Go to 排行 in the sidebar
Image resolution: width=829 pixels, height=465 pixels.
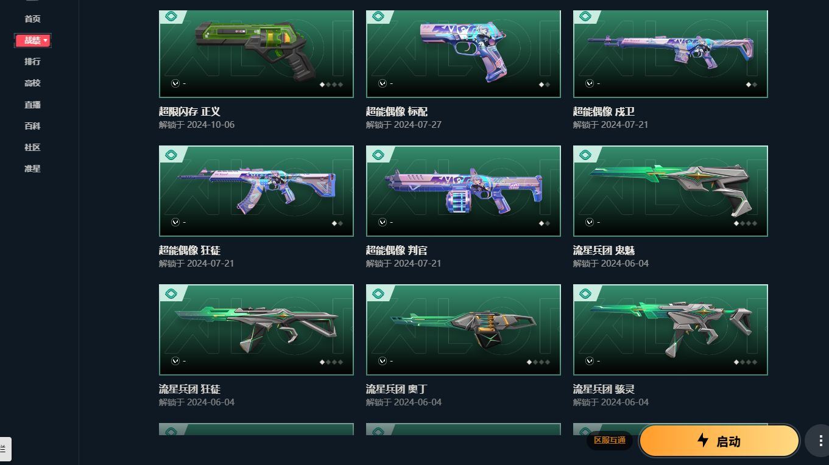(32, 61)
